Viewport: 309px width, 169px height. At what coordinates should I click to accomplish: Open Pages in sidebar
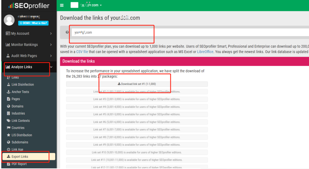(16, 99)
